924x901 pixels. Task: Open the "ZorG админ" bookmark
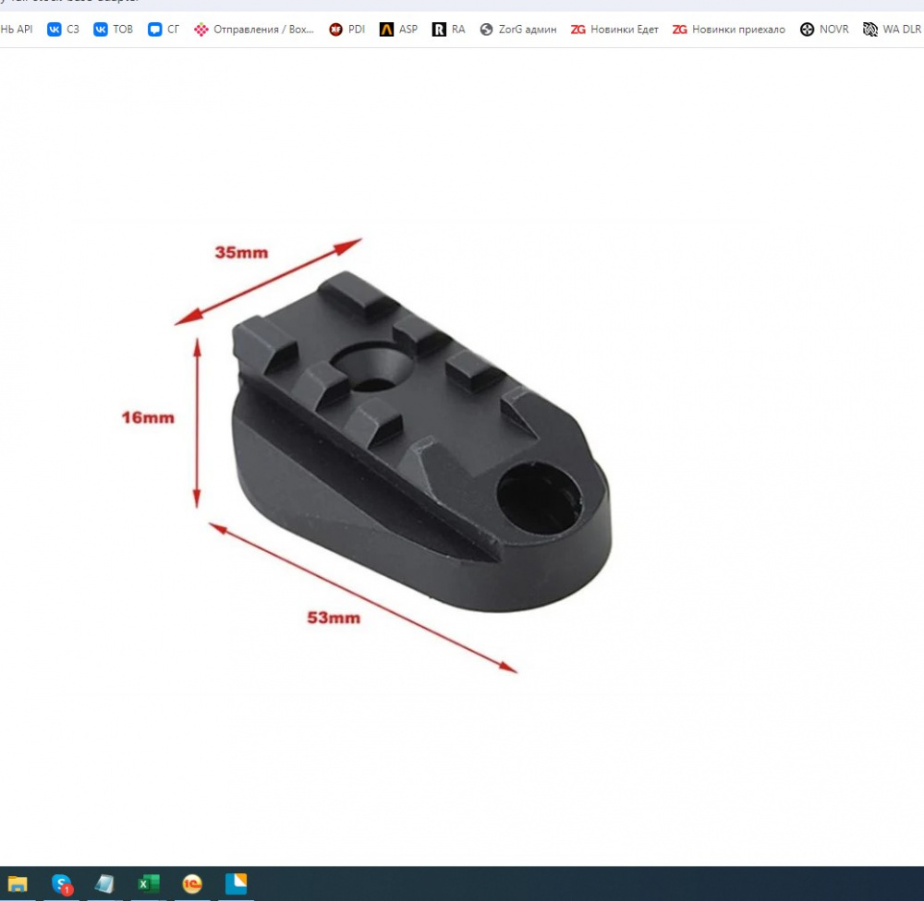click(518, 30)
